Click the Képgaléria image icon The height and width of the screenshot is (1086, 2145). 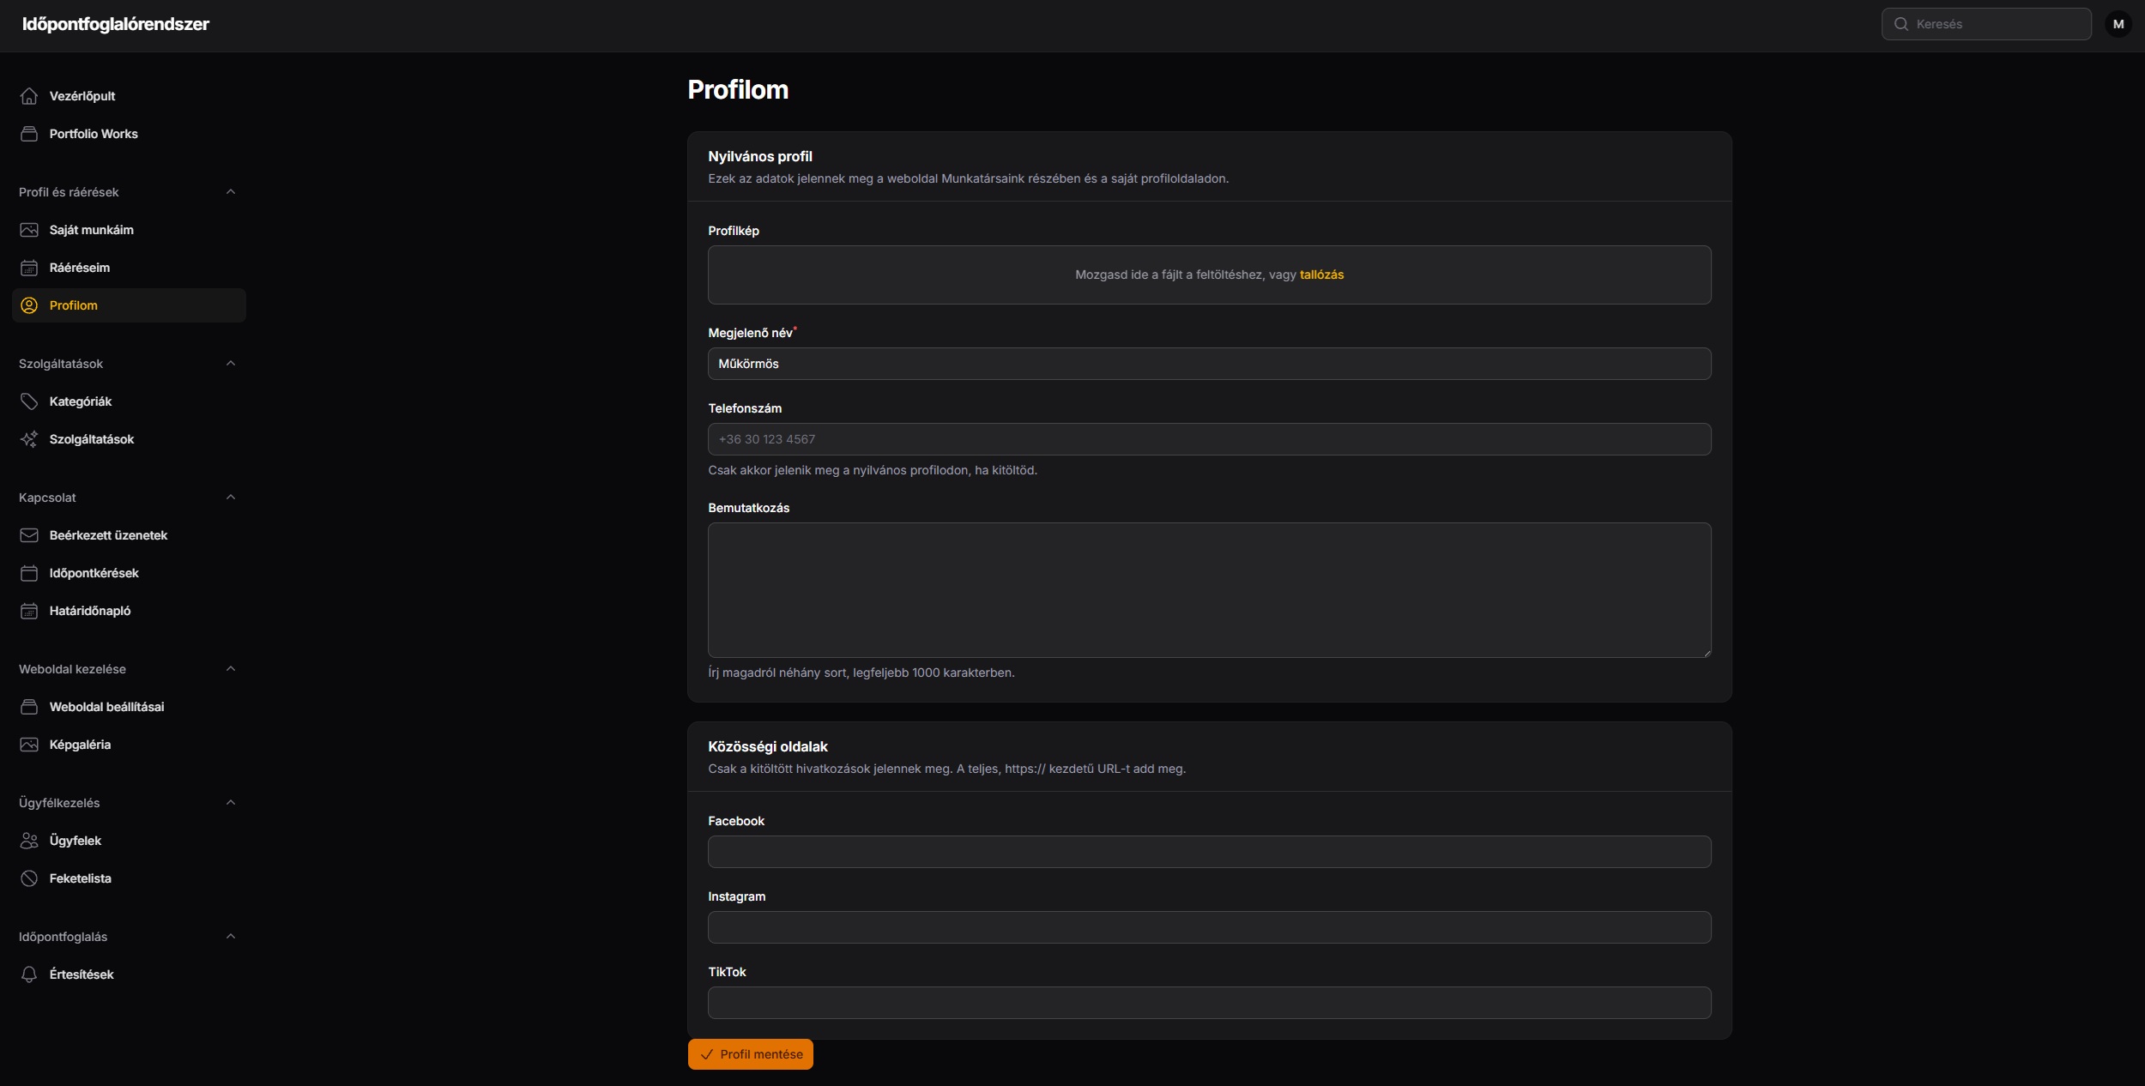pos(29,745)
